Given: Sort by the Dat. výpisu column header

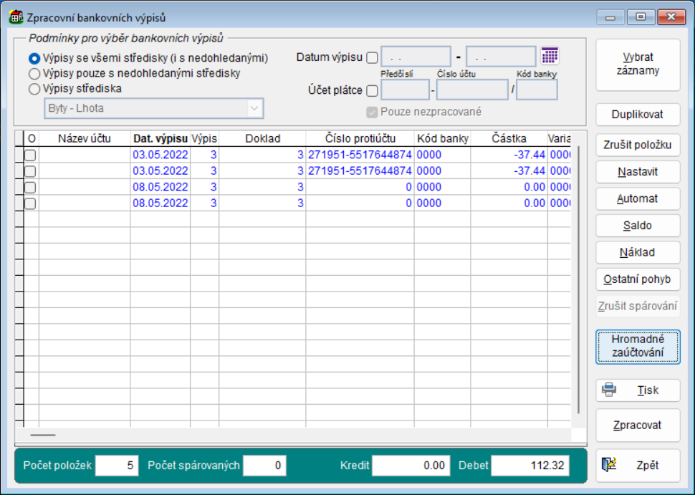Looking at the screenshot, I should click(x=160, y=138).
